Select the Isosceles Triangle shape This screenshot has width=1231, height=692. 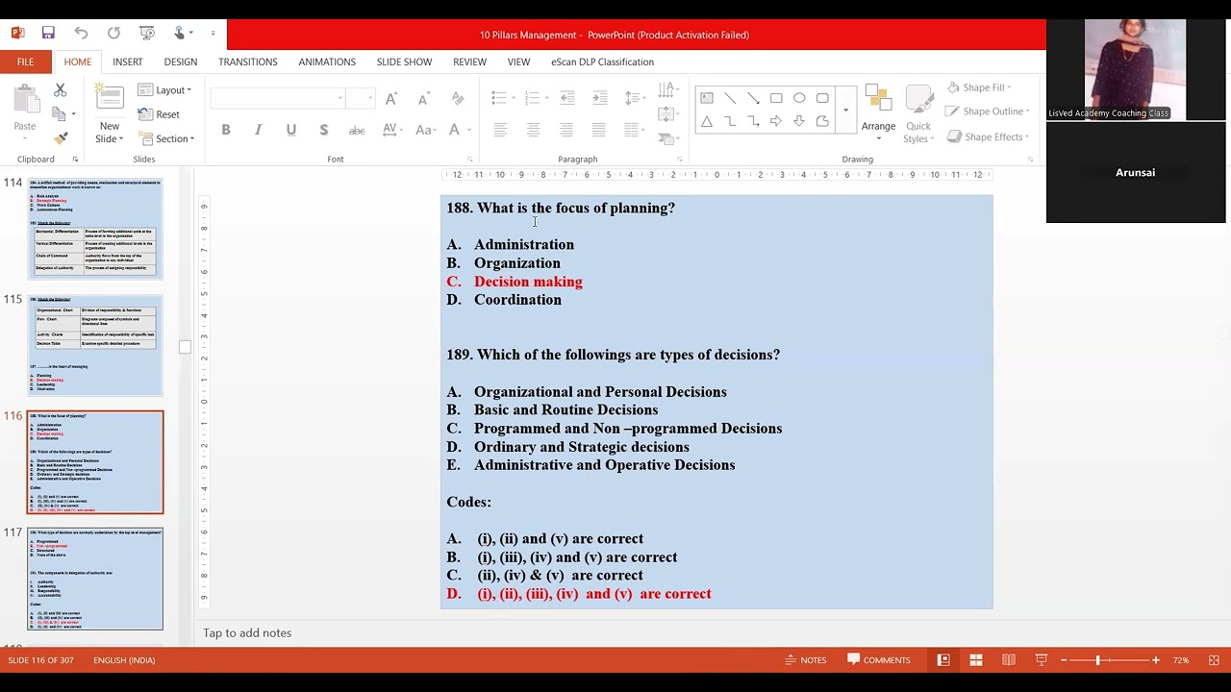pyautogui.click(x=707, y=121)
